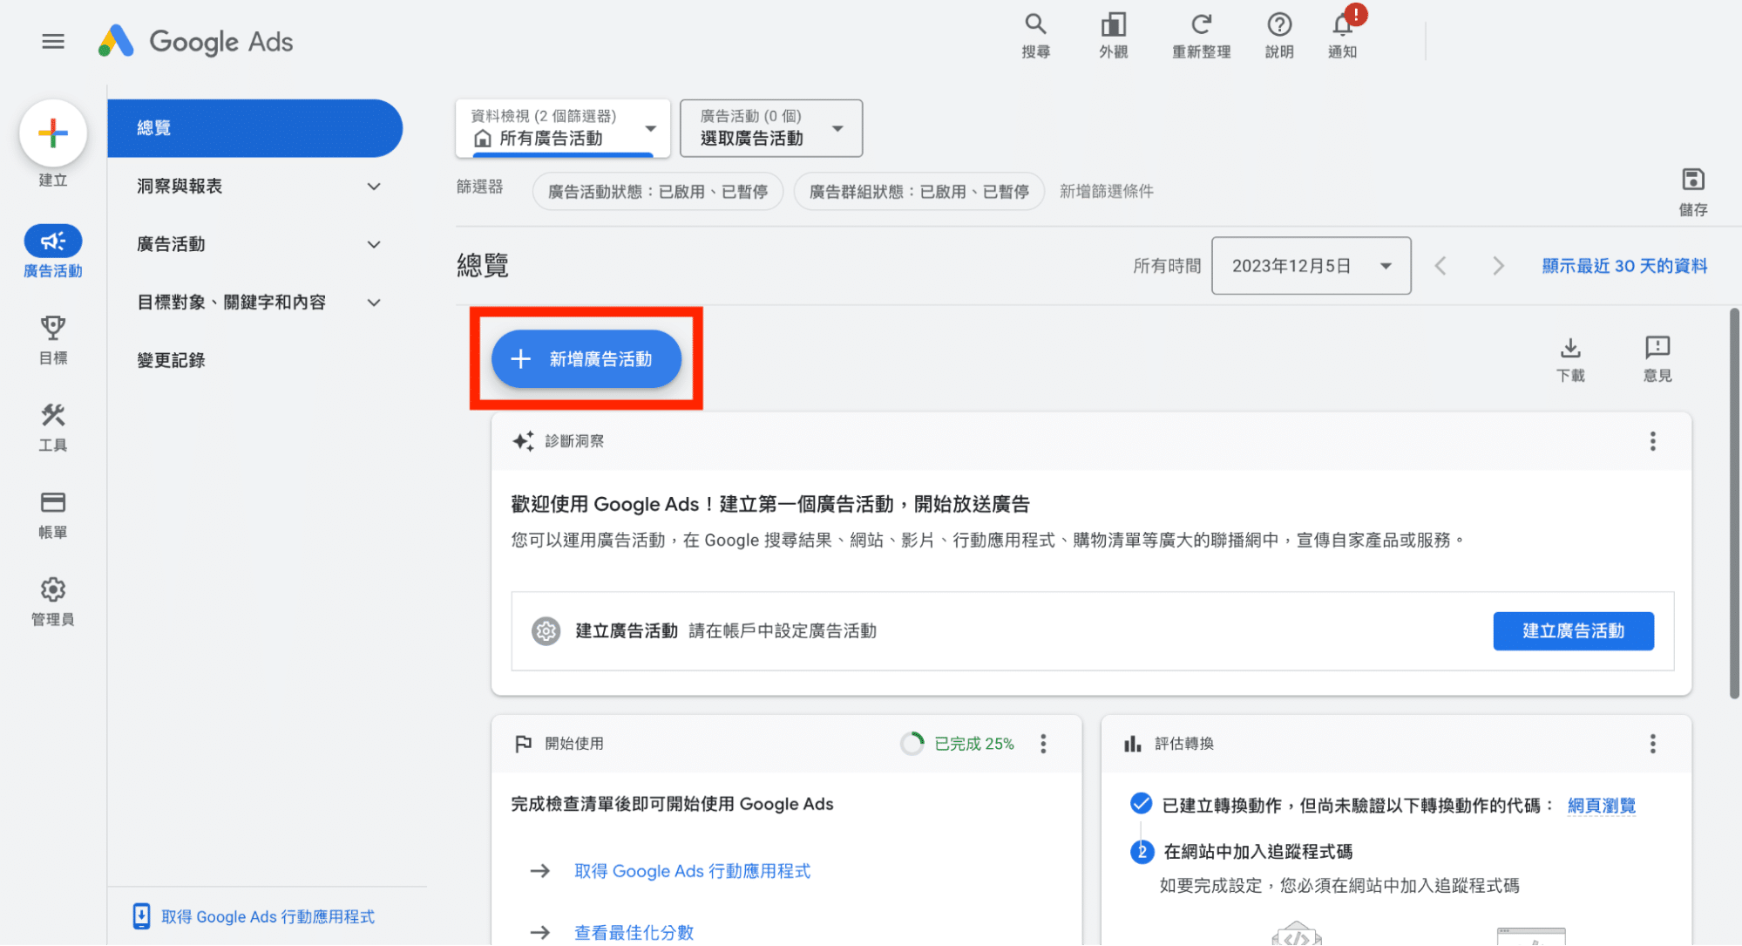The width and height of the screenshot is (1742, 946).
Task: Open 選取廣告活動 dropdown
Action: coord(771,128)
